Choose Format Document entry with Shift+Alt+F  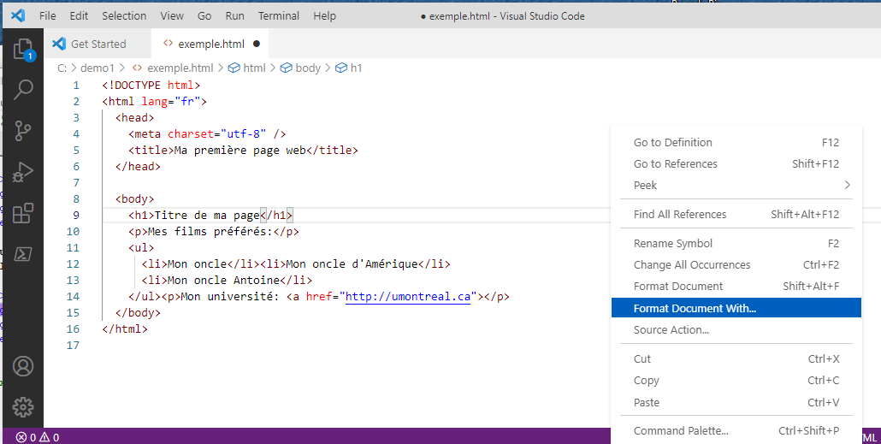coord(736,286)
